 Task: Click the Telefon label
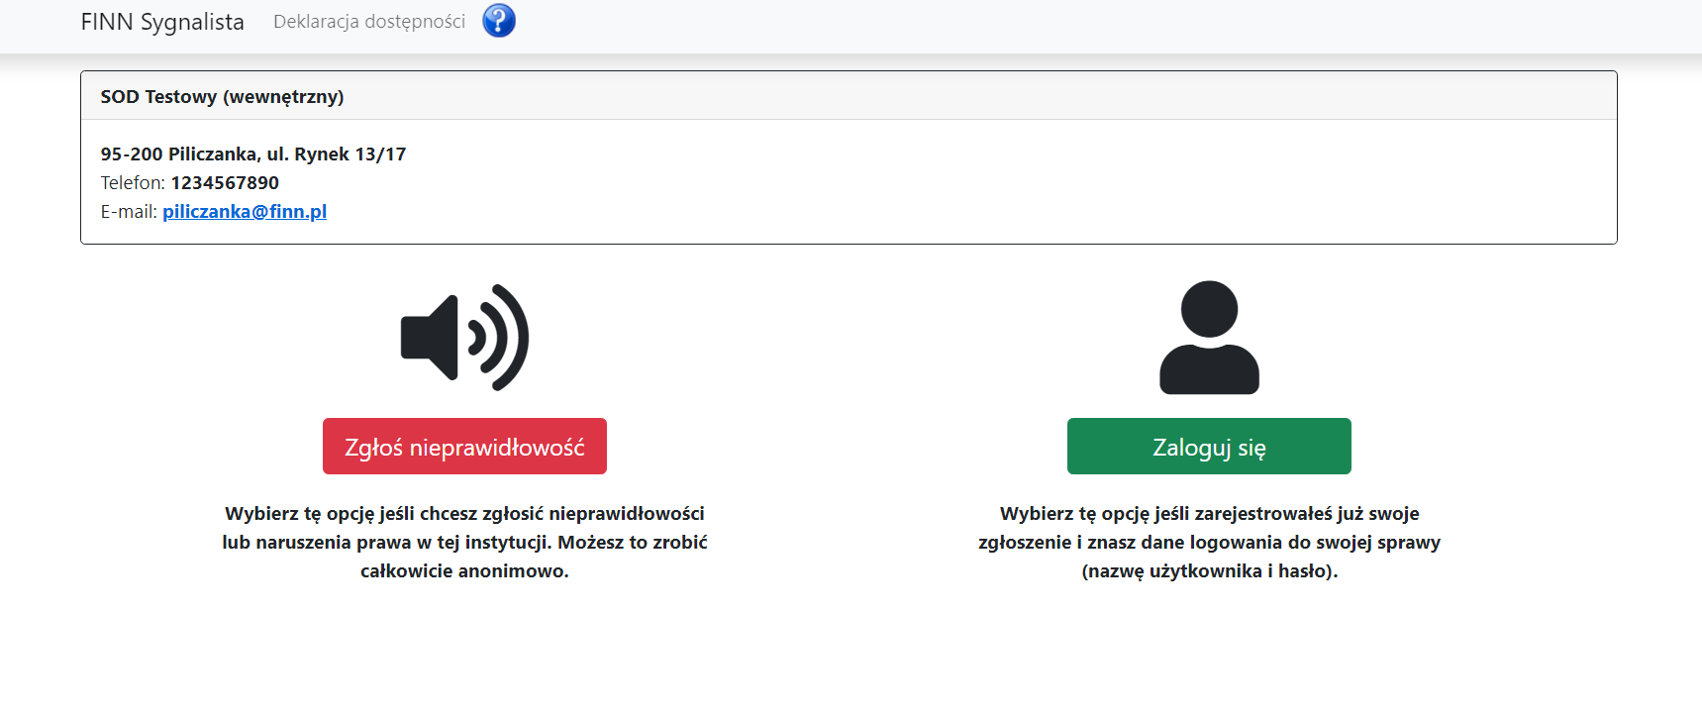point(133,182)
